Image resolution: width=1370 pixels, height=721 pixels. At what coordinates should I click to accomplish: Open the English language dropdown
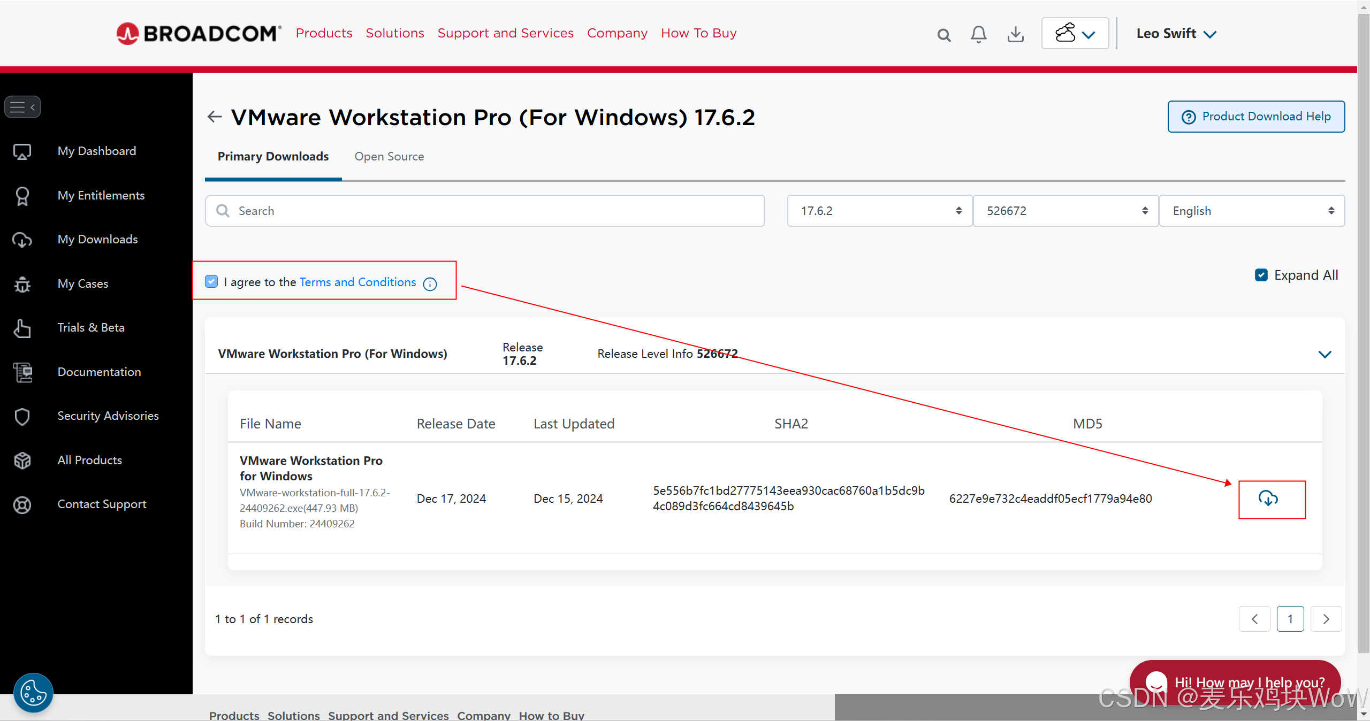(1251, 211)
